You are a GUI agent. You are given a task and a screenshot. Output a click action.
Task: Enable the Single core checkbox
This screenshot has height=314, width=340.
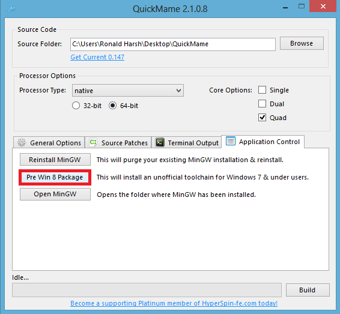[262, 90]
